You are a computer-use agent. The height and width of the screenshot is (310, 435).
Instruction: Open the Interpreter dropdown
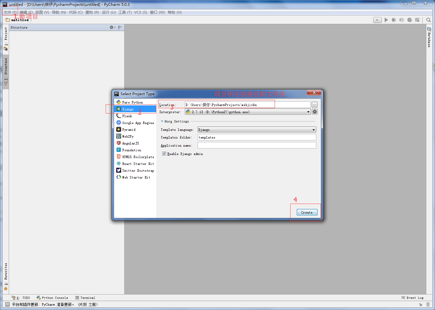click(248, 112)
